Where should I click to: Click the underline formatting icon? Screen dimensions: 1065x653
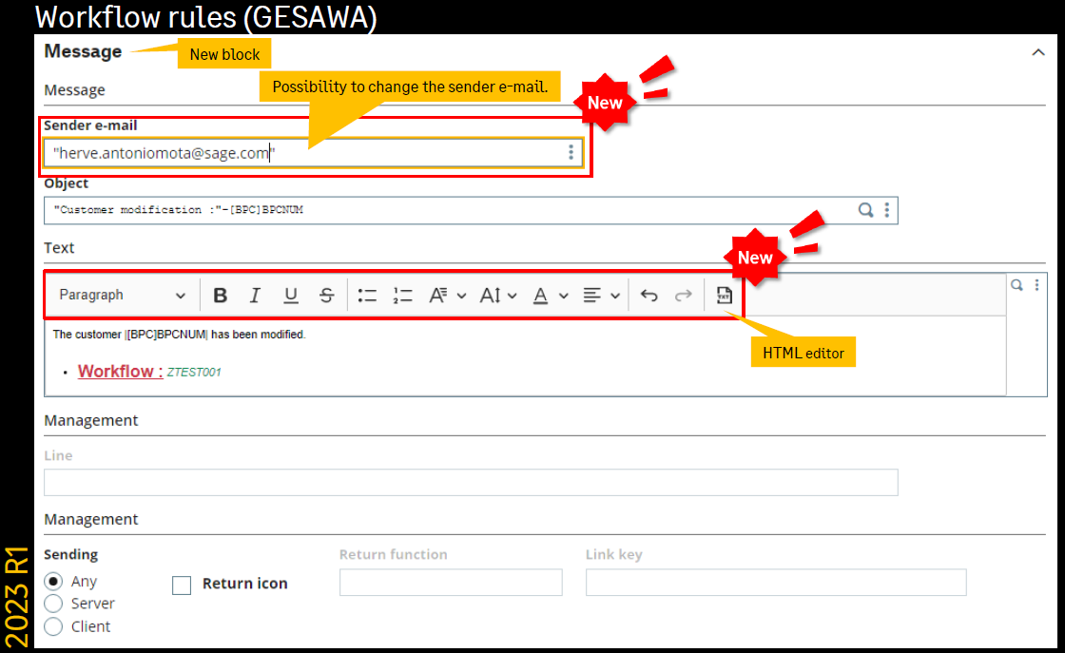pos(291,296)
